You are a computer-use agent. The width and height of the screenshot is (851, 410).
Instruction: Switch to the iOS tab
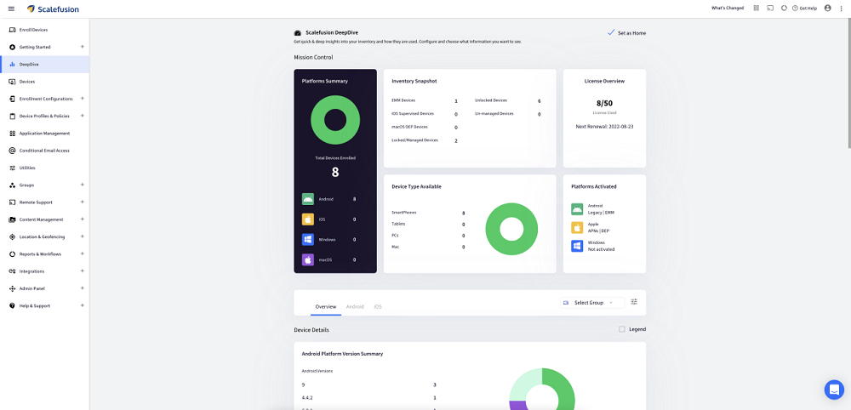378,307
